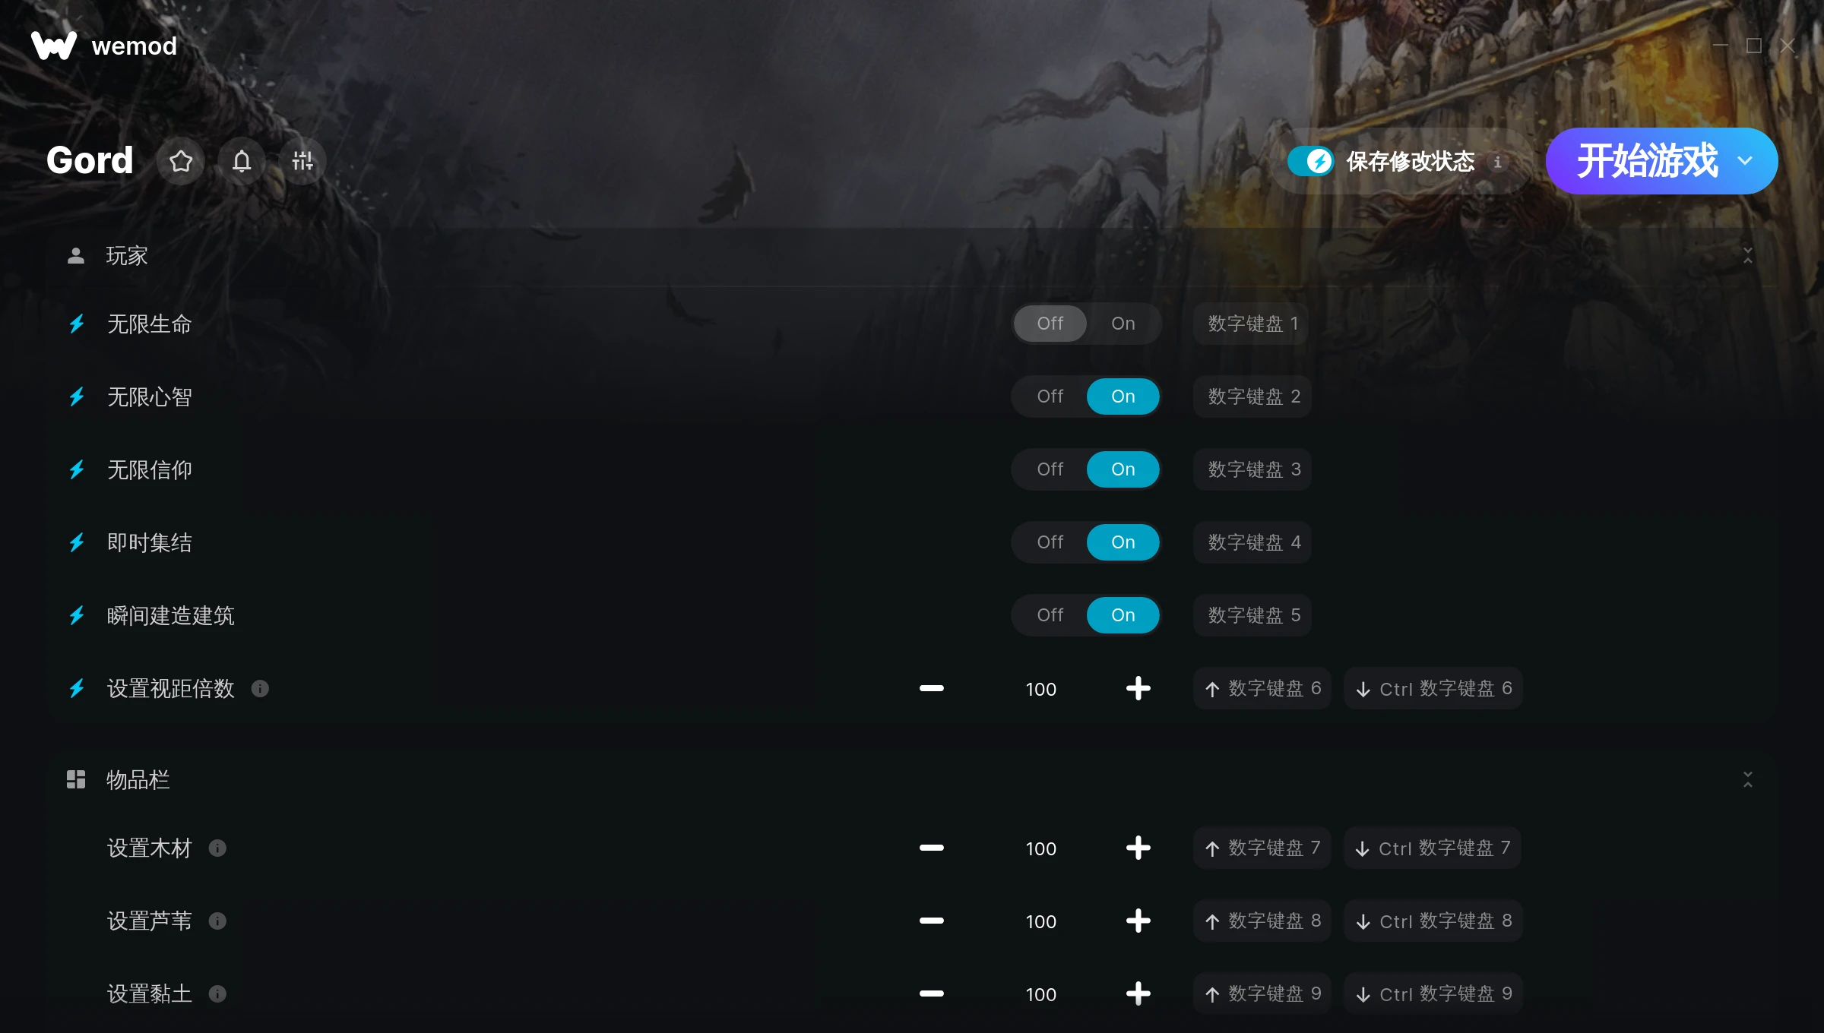Open notifications bell icon
The height and width of the screenshot is (1033, 1824).
coord(242,161)
